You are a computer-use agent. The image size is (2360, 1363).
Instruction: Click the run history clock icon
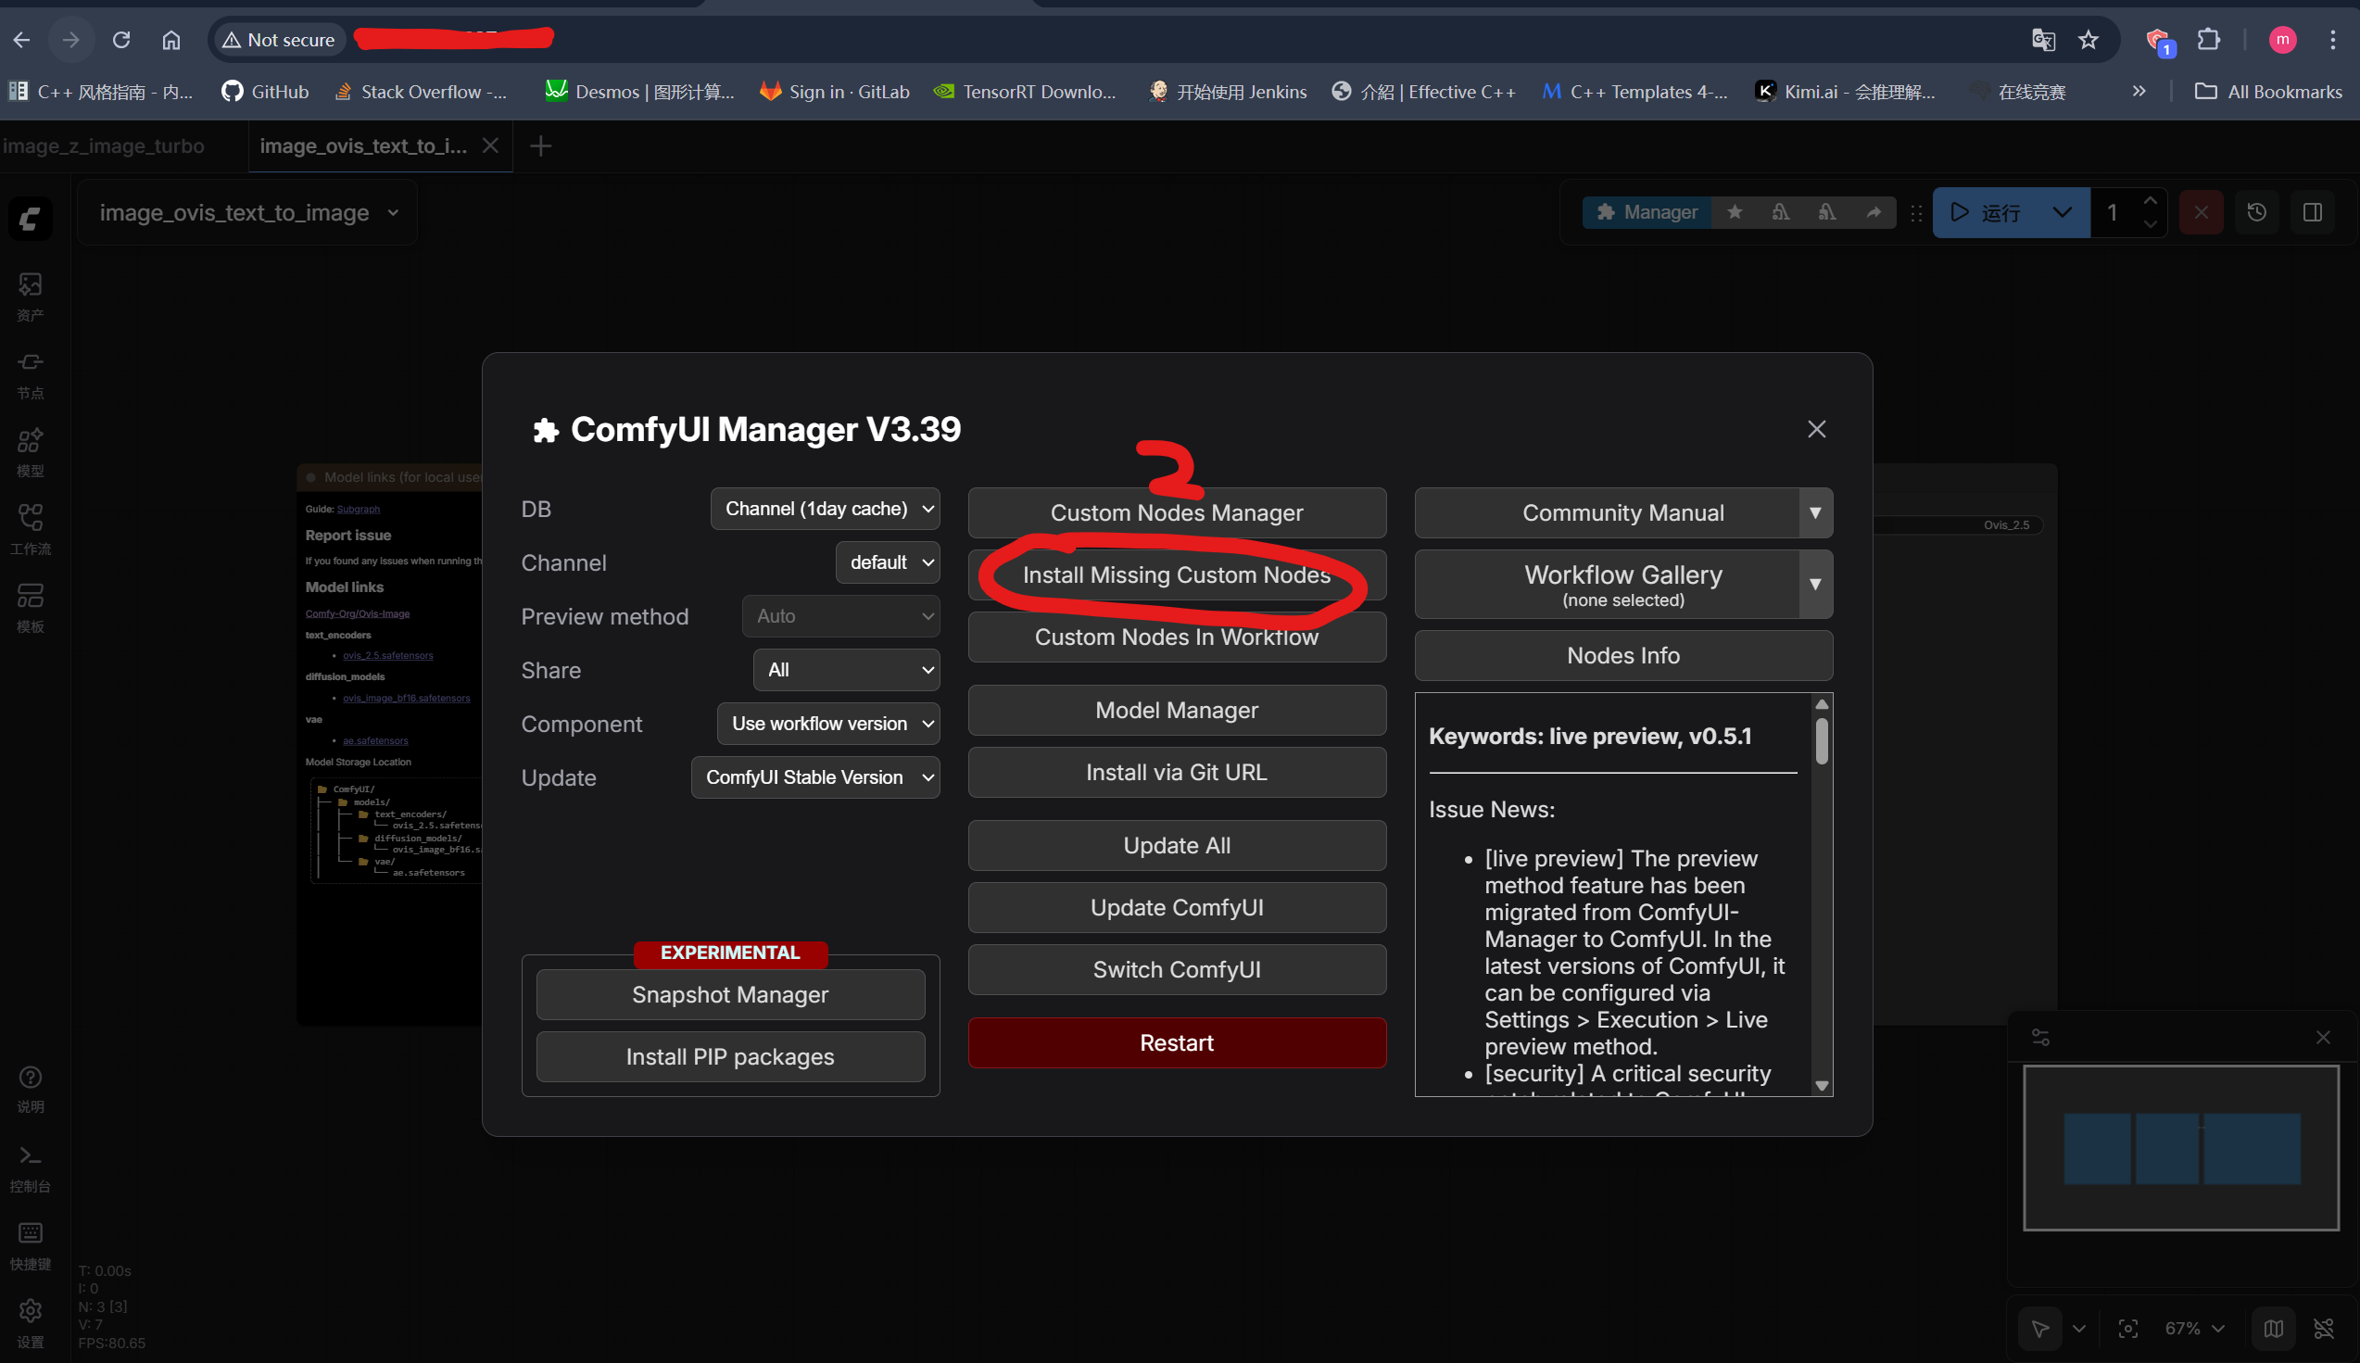[x=2256, y=212]
